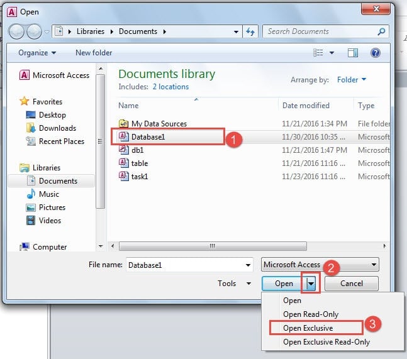Screen dimensions: 407x359
Task: Choose Open Exclusive from the menu
Action: pyautogui.click(x=308, y=328)
